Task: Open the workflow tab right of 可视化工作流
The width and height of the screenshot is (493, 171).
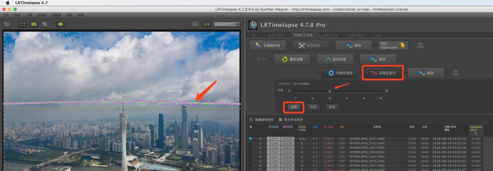Action: pos(331,35)
